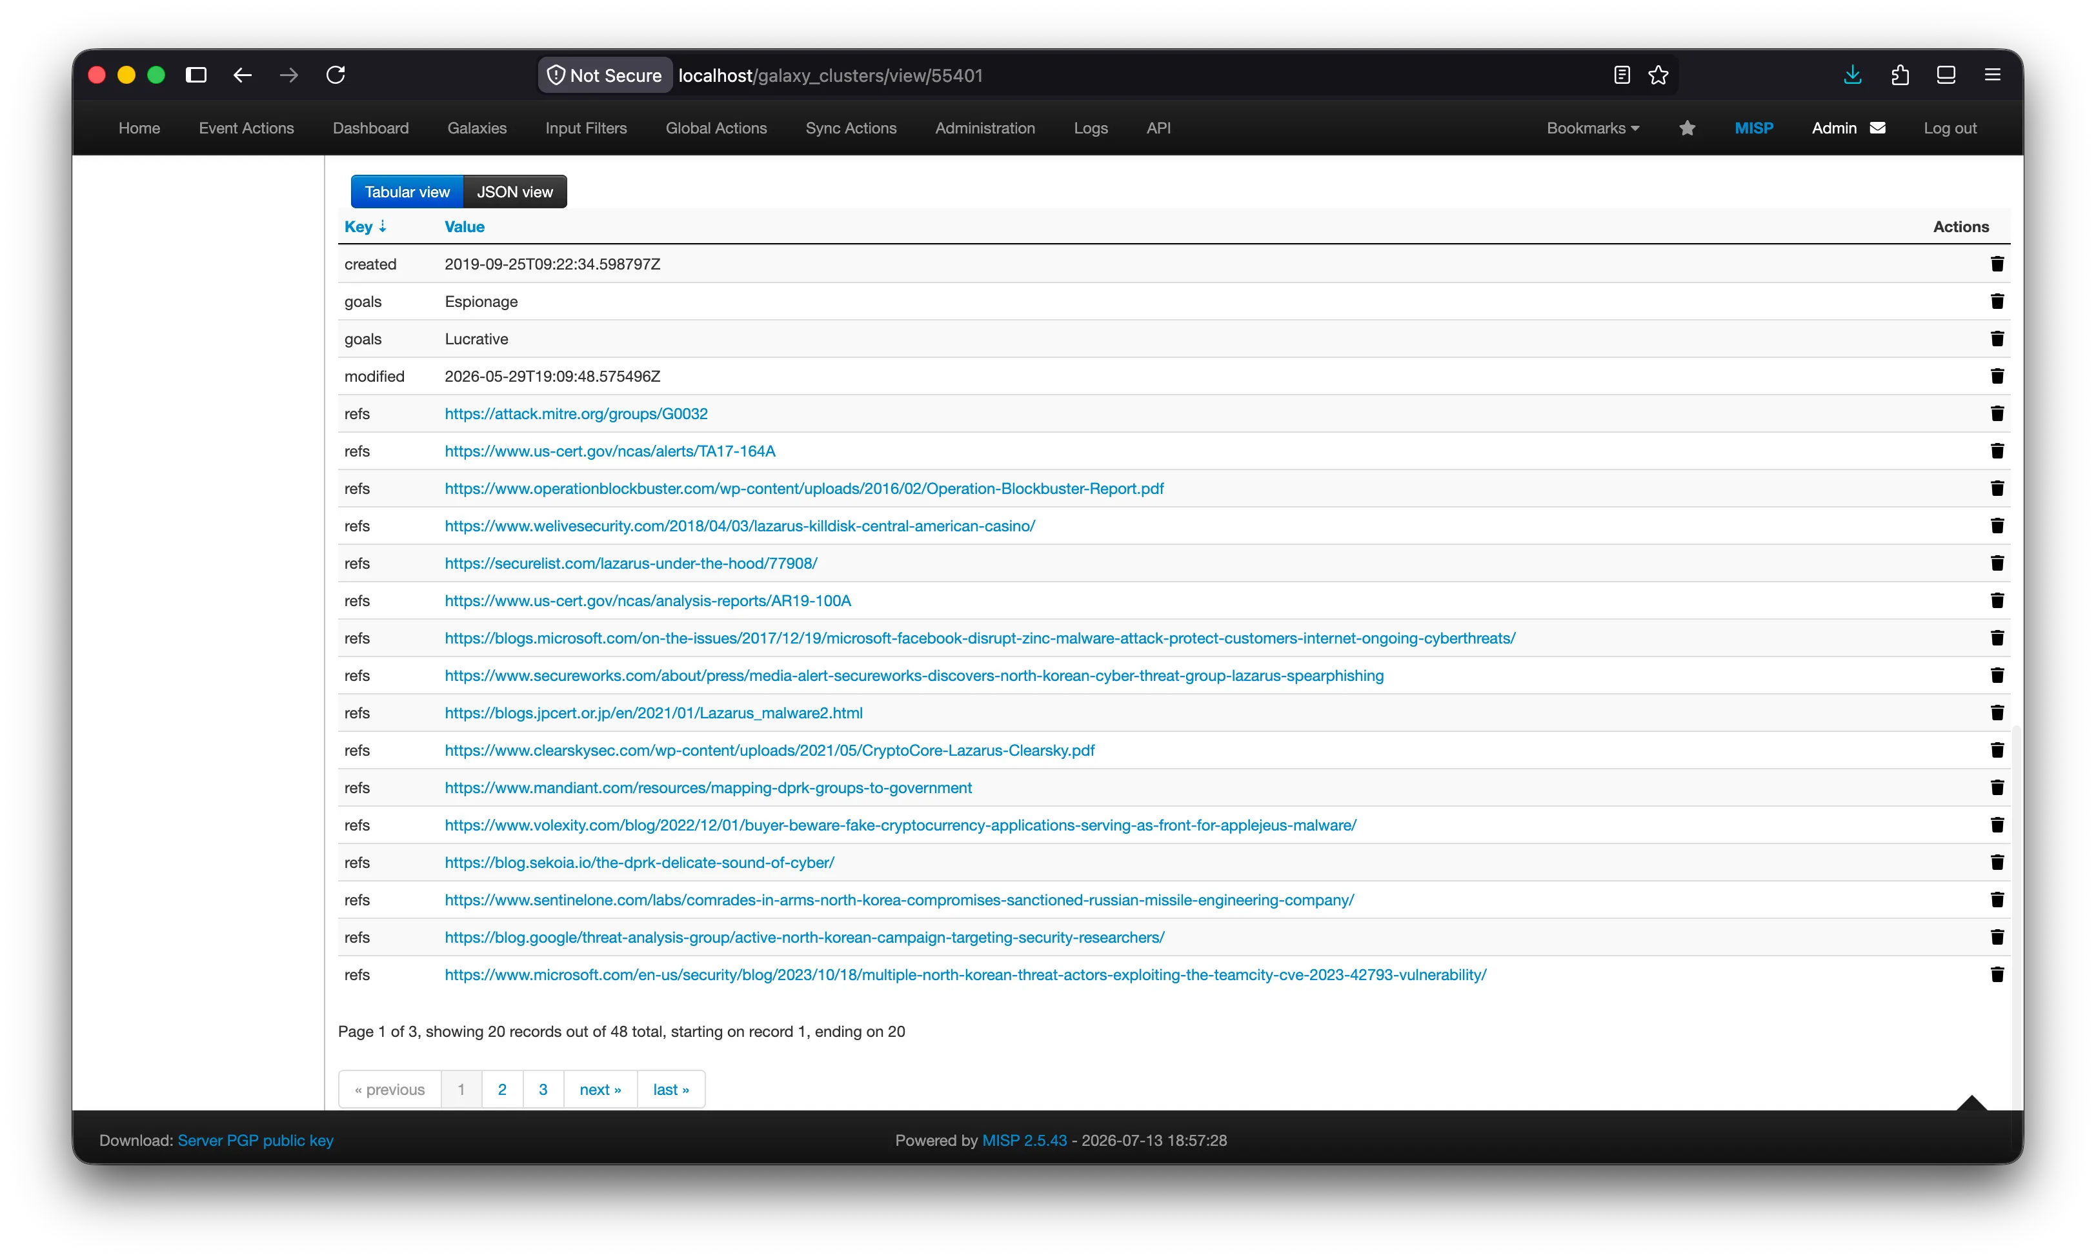Viewport: 2096px width, 1260px height.
Task: Open the Input Filters menu
Action: click(585, 128)
